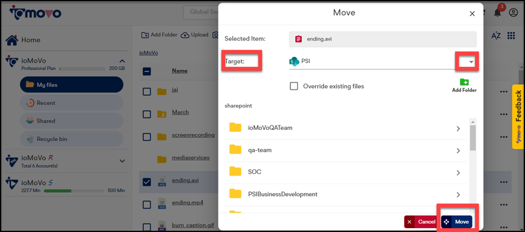Image resolution: width=525 pixels, height=232 pixels.
Task: Enable Override existing files checkbox
Action: tap(294, 86)
